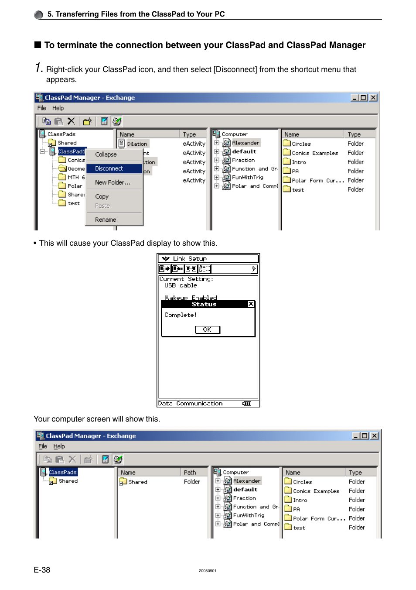Click the device-to-device icon in the Link Setup toolbar
Viewport: 416px width, 590px height.
point(191,269)
